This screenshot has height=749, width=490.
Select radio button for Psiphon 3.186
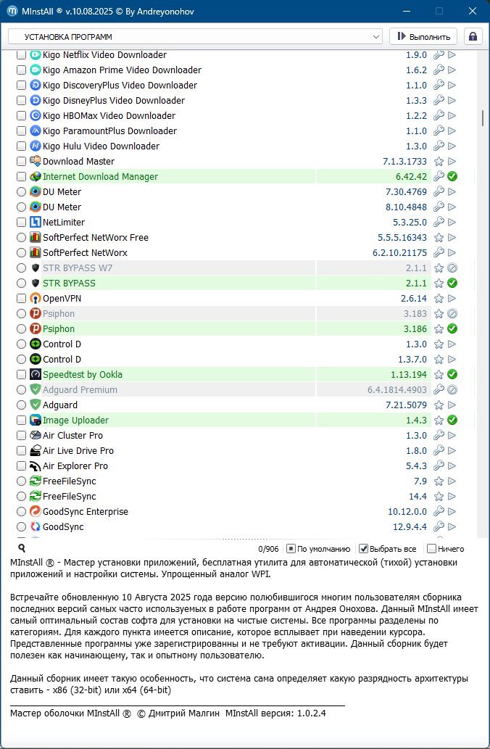pyautogui.click(x=21, y=329)
